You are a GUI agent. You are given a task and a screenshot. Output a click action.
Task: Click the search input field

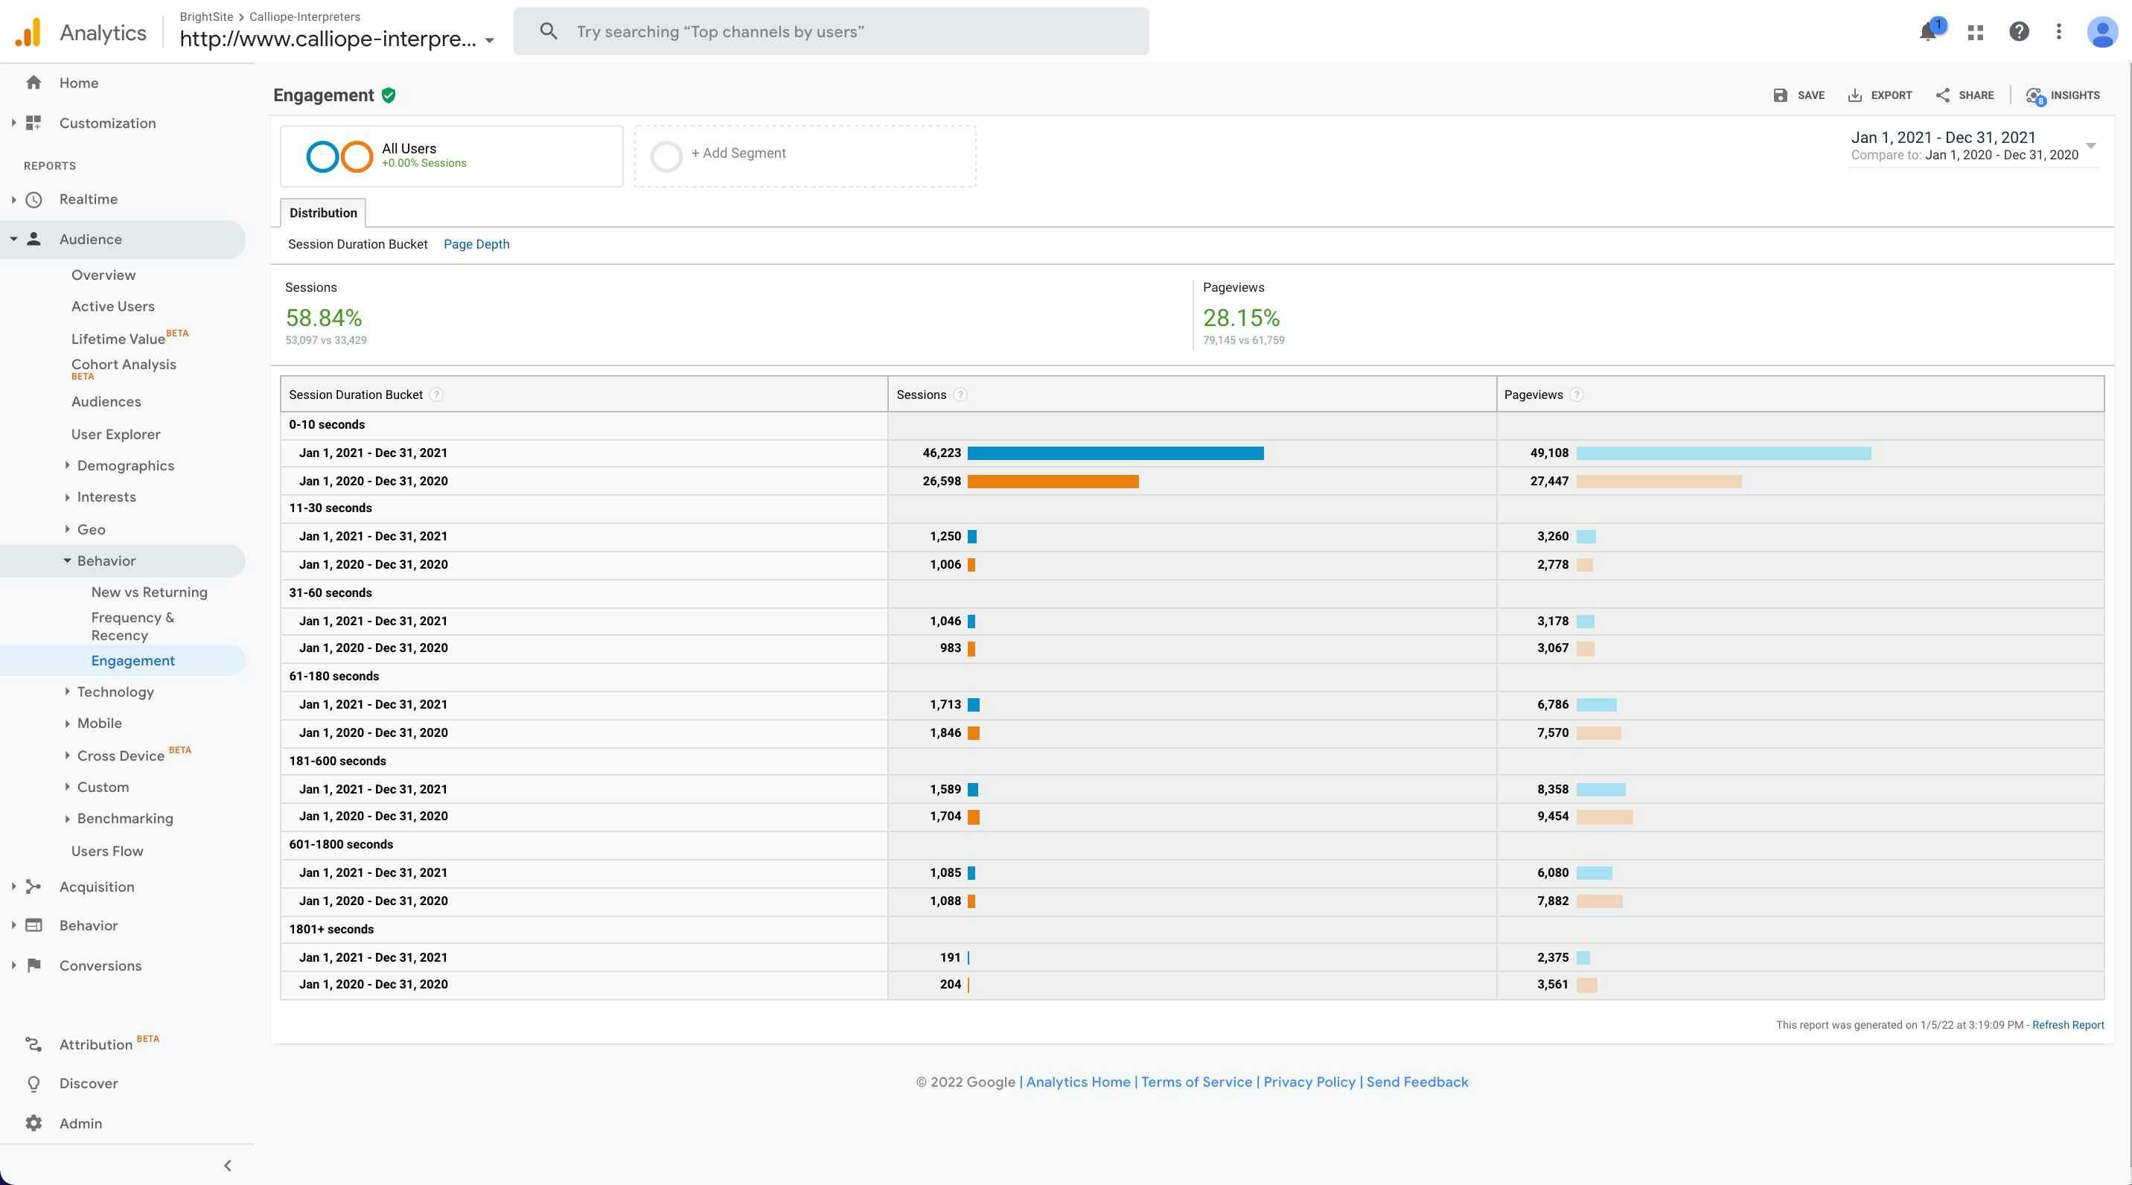[830, 31]
